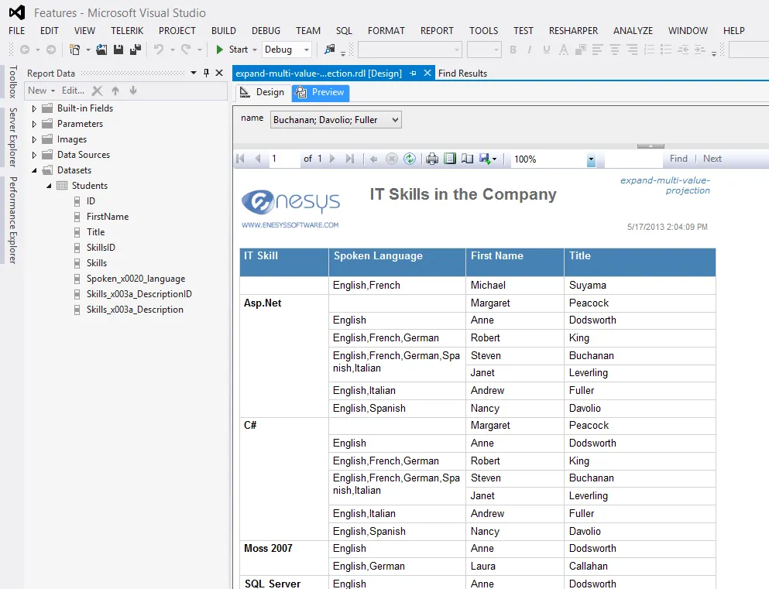Screen dimensions: 769x589
Task: Toggle Print Layout view icon
Action: 450,159
